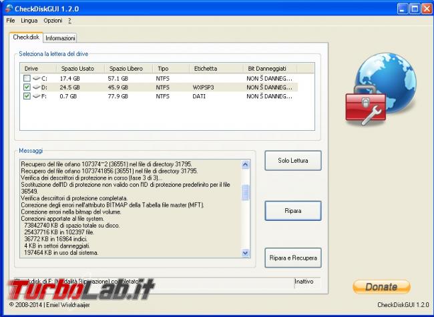Screen dimensions: 434x317
Task: Check the box for drive C:
Action: pyautogui.click(x=27, y=78)
